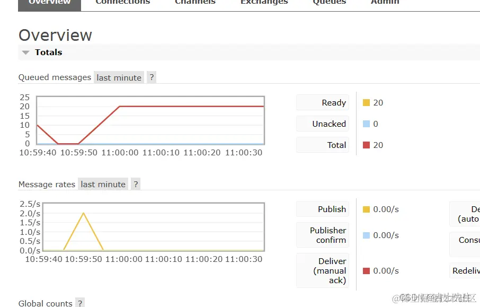The height and width of the screenshot is (307, 480).
Task: Click the Queued messages label
Action: [55, 77]
